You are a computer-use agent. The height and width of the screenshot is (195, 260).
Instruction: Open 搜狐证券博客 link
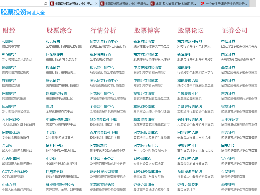tap(144, 93)
